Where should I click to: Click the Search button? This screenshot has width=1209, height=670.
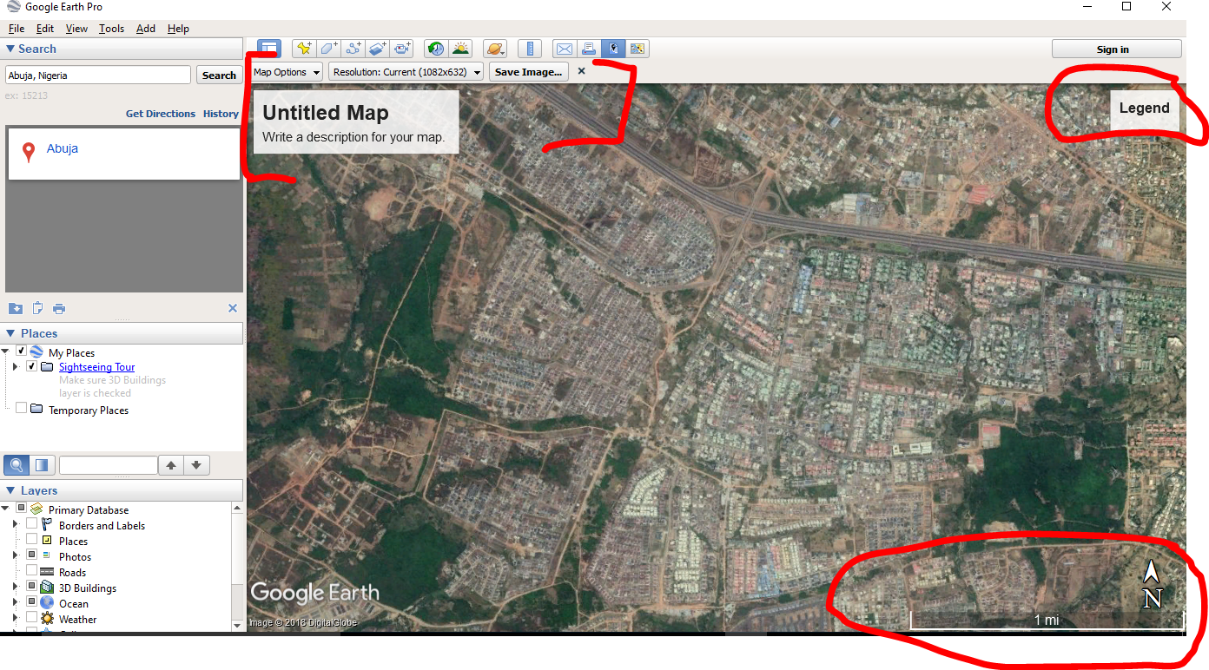[219, 75]
